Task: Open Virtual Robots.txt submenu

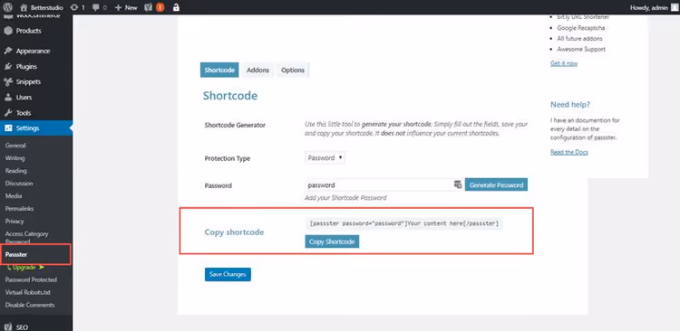Action: 28,292
